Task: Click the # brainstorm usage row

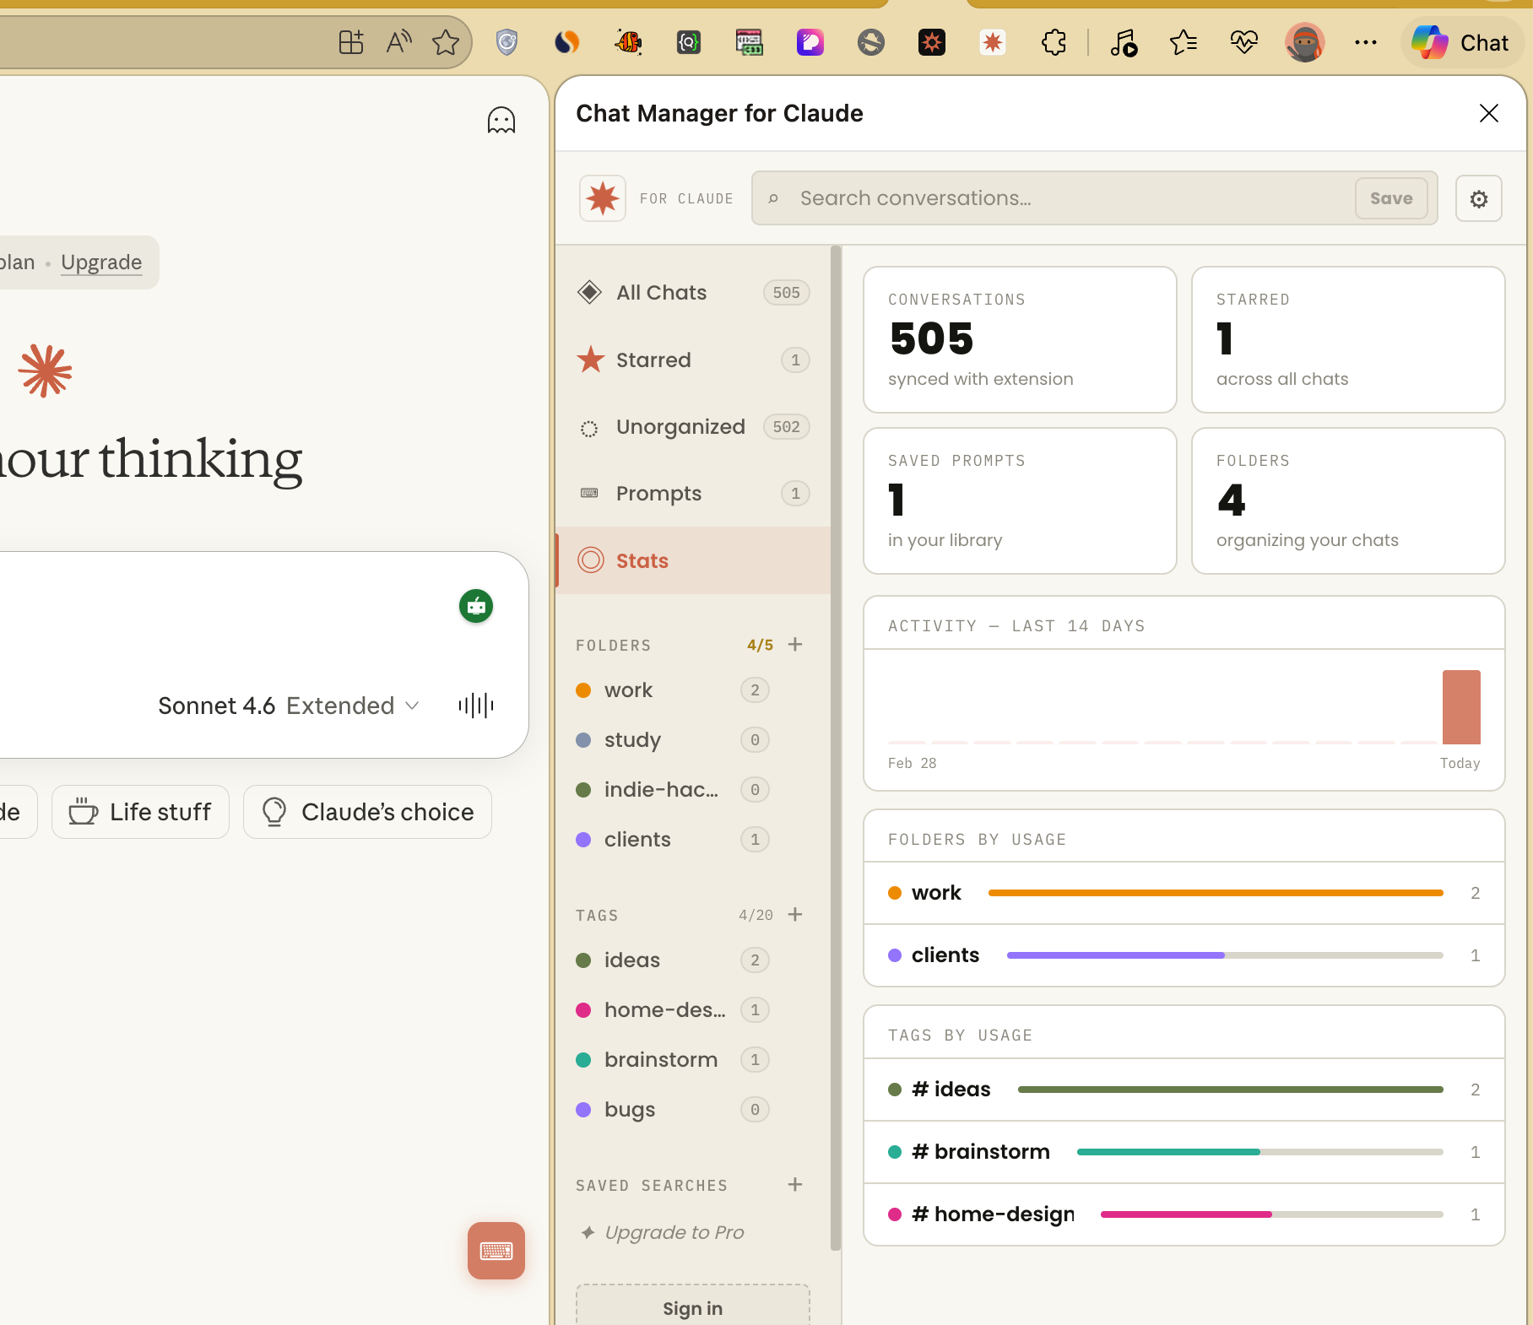Action: (1184, 1152)
